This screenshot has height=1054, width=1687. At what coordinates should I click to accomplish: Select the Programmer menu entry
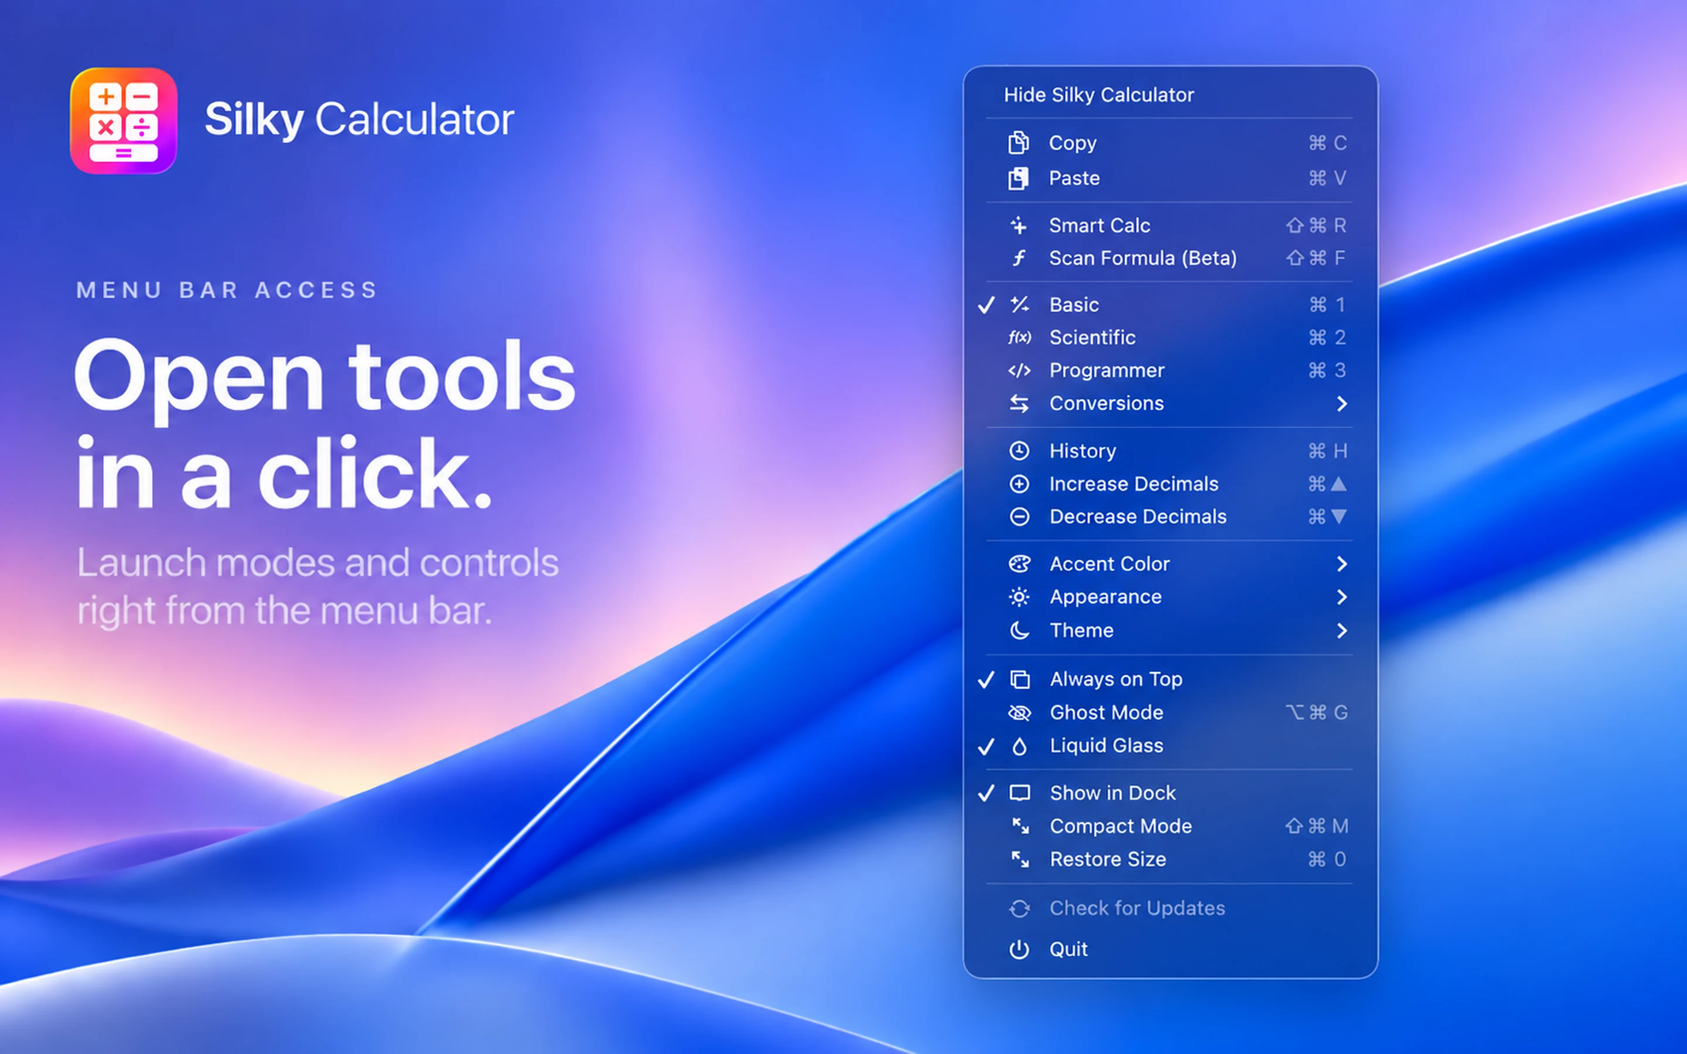(x=1169, y=370)
